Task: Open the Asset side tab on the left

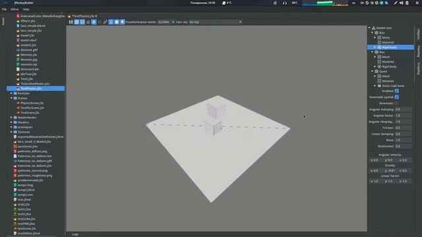Action: pyautogui.click(x=3, y=21)
